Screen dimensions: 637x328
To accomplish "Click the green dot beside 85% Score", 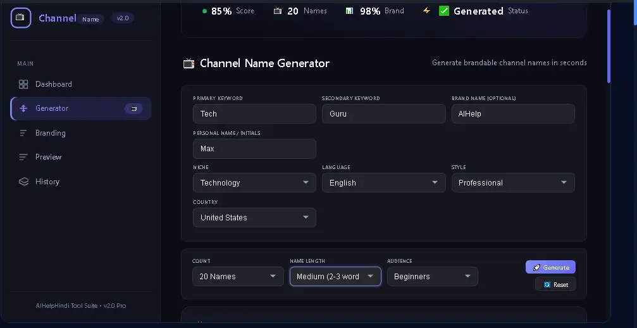I will pyautogui.click(x=204, y=11).
